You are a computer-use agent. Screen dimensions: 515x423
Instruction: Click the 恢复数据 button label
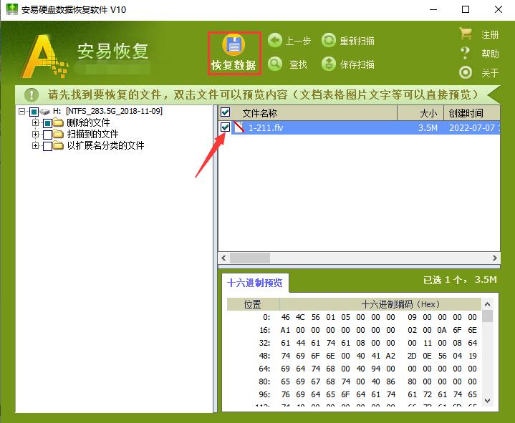pyautogui.click(x=234, y=65)
